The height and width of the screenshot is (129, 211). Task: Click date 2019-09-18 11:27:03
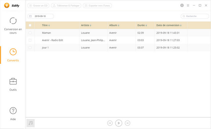coord(168,40)
